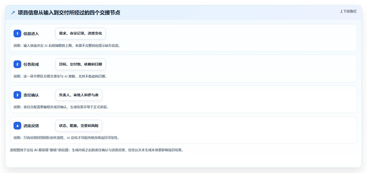Click the note about 区分原文事实与 AI 推断
The image size is (367, 173).
tap(60, 76)
